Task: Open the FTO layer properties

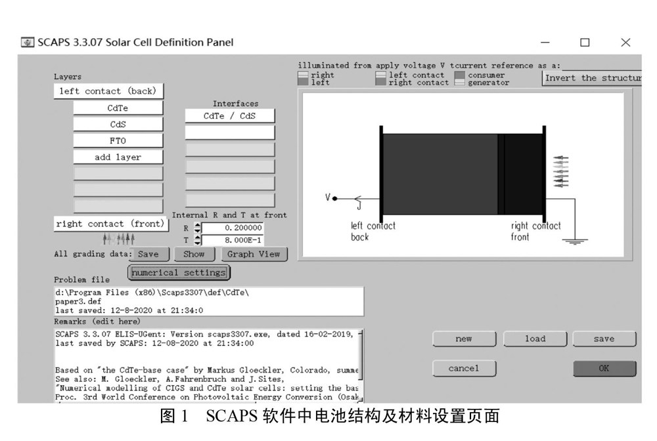Action: pos(118,140)
